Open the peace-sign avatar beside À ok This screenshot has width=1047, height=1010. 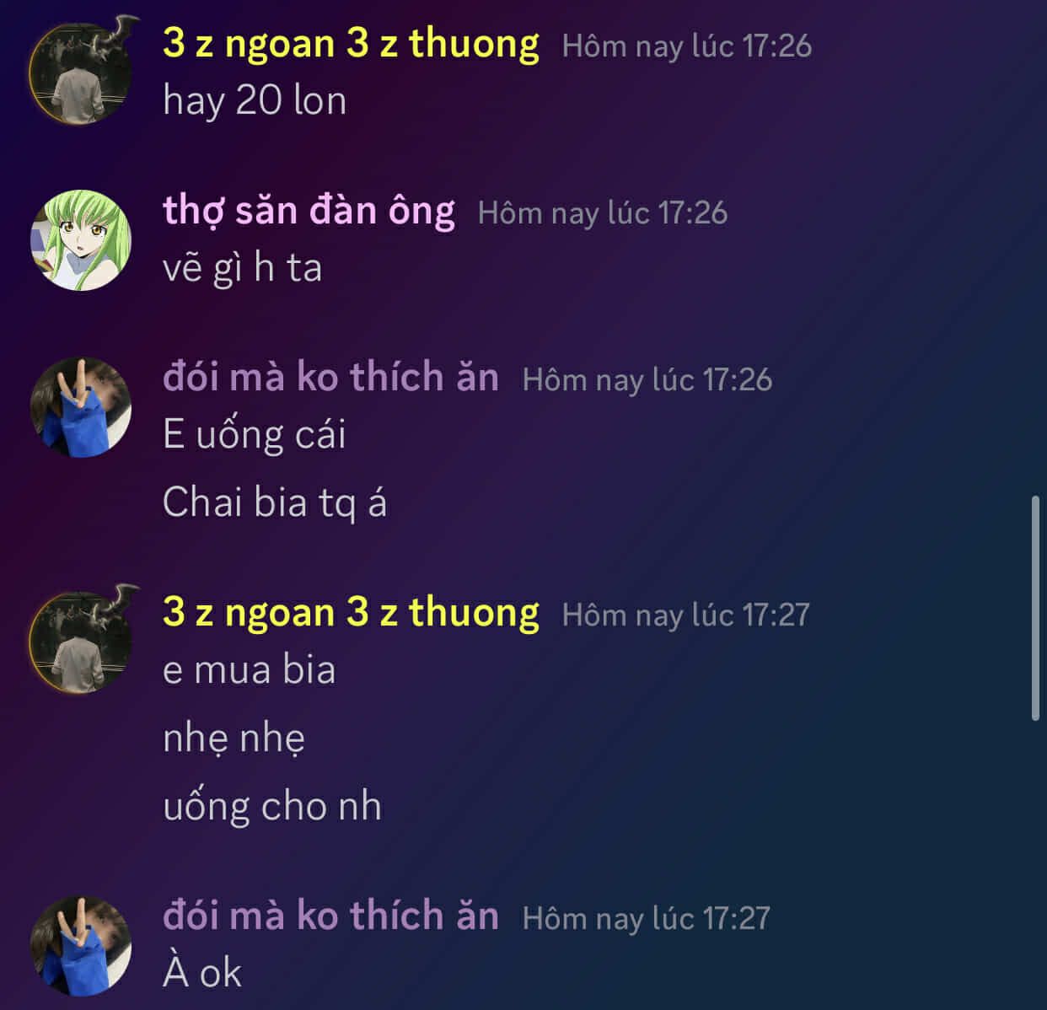(81, 947)
